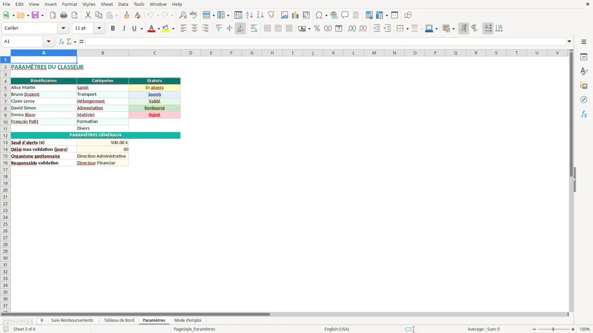Image resolution: width=593 pixels, height=333 pixels.
Task: Apply the red font color
Action: point(151,29)
